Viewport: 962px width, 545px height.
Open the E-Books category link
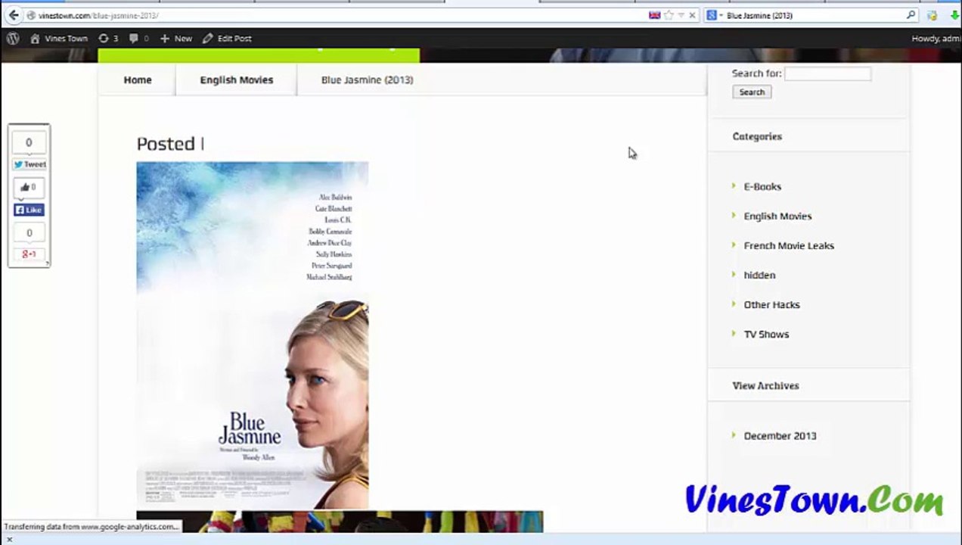click(x=762, y=186)
